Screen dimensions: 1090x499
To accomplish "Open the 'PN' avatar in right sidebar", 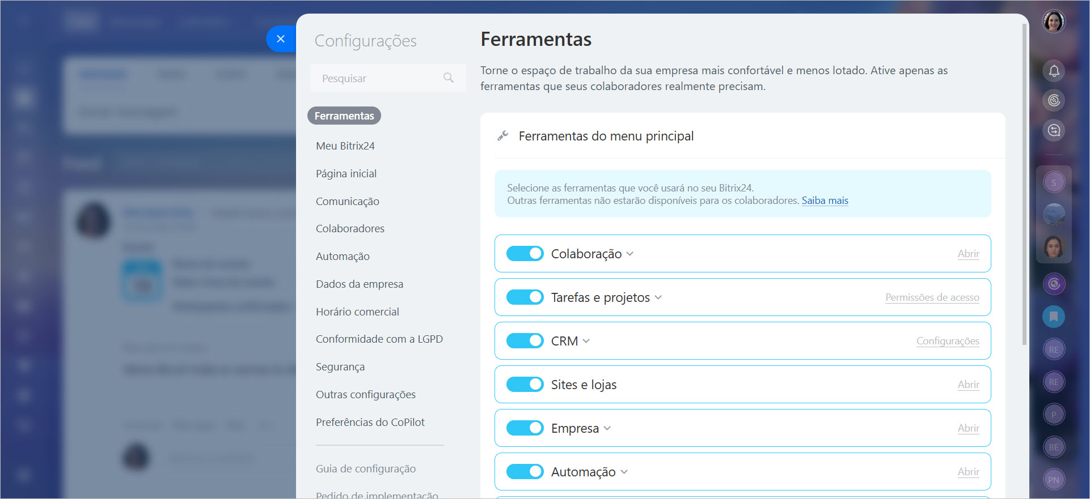I will tap(1054, 480).
